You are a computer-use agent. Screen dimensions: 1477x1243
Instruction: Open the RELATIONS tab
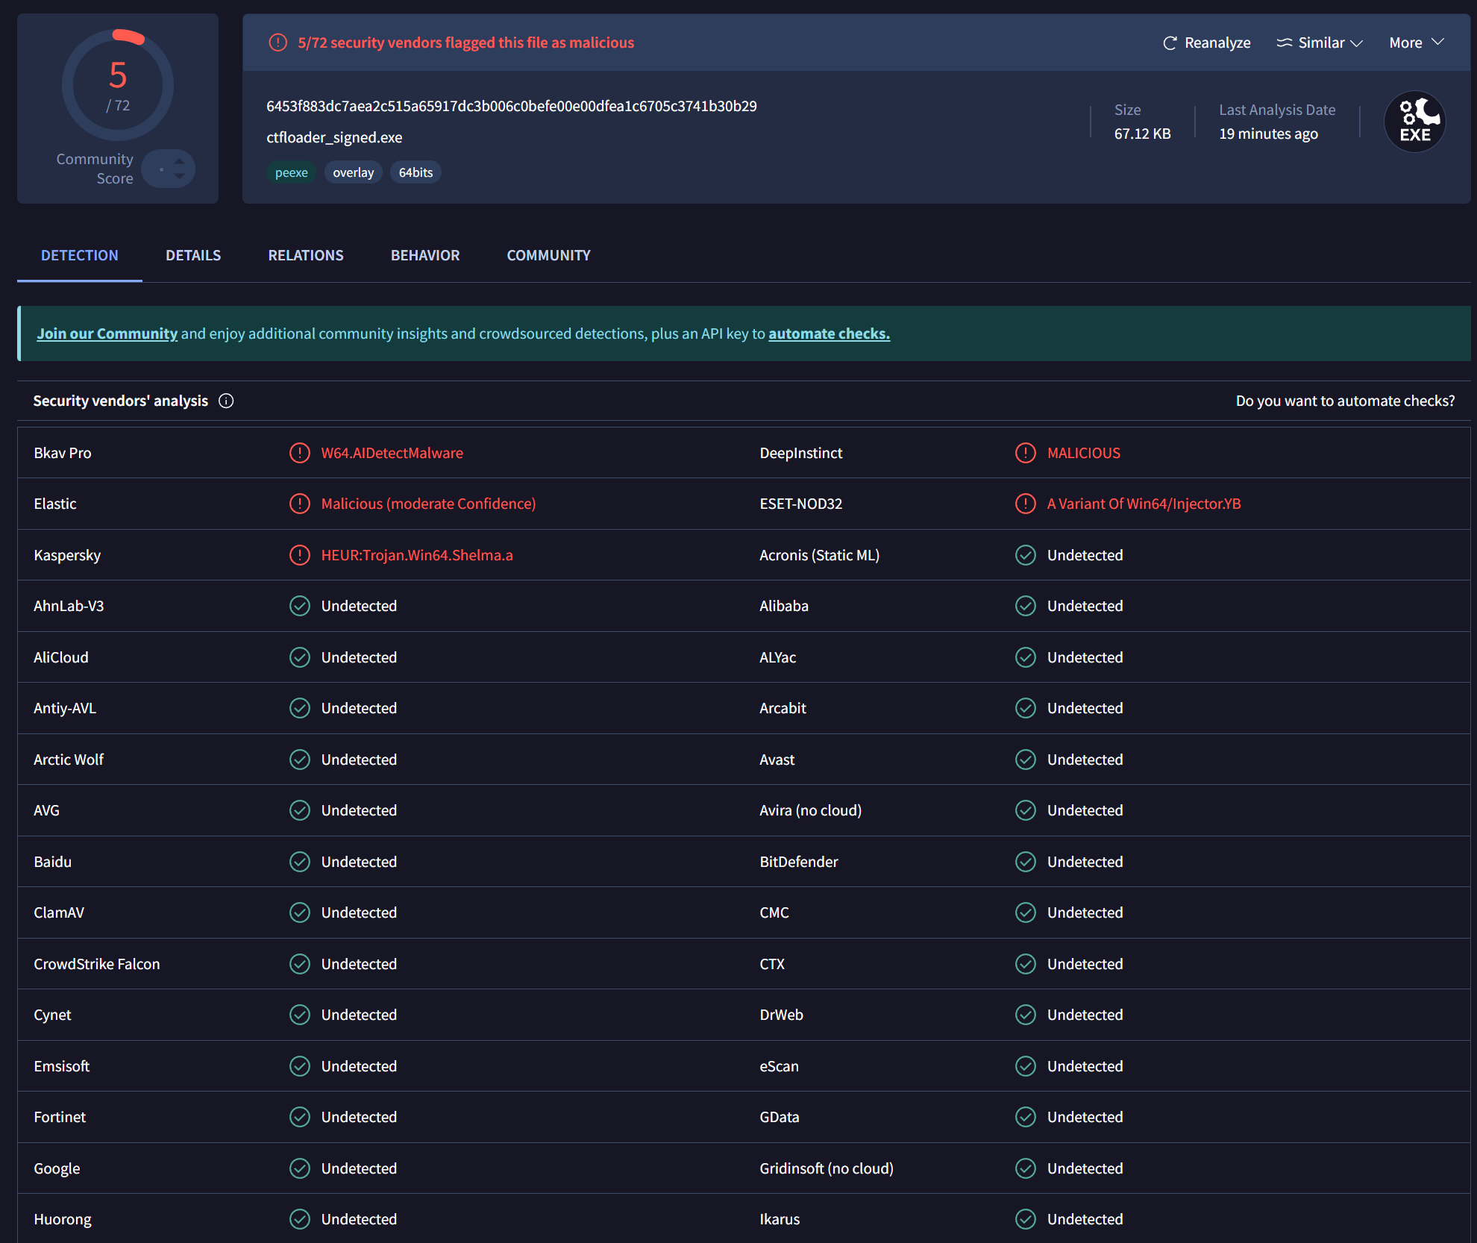(x=306, y=255)
